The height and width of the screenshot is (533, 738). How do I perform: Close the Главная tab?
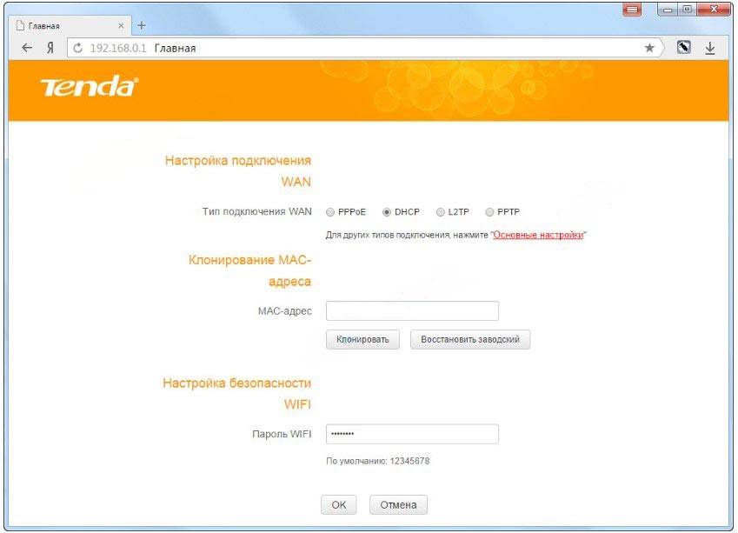pyautogui.click(x=121, y=26)
